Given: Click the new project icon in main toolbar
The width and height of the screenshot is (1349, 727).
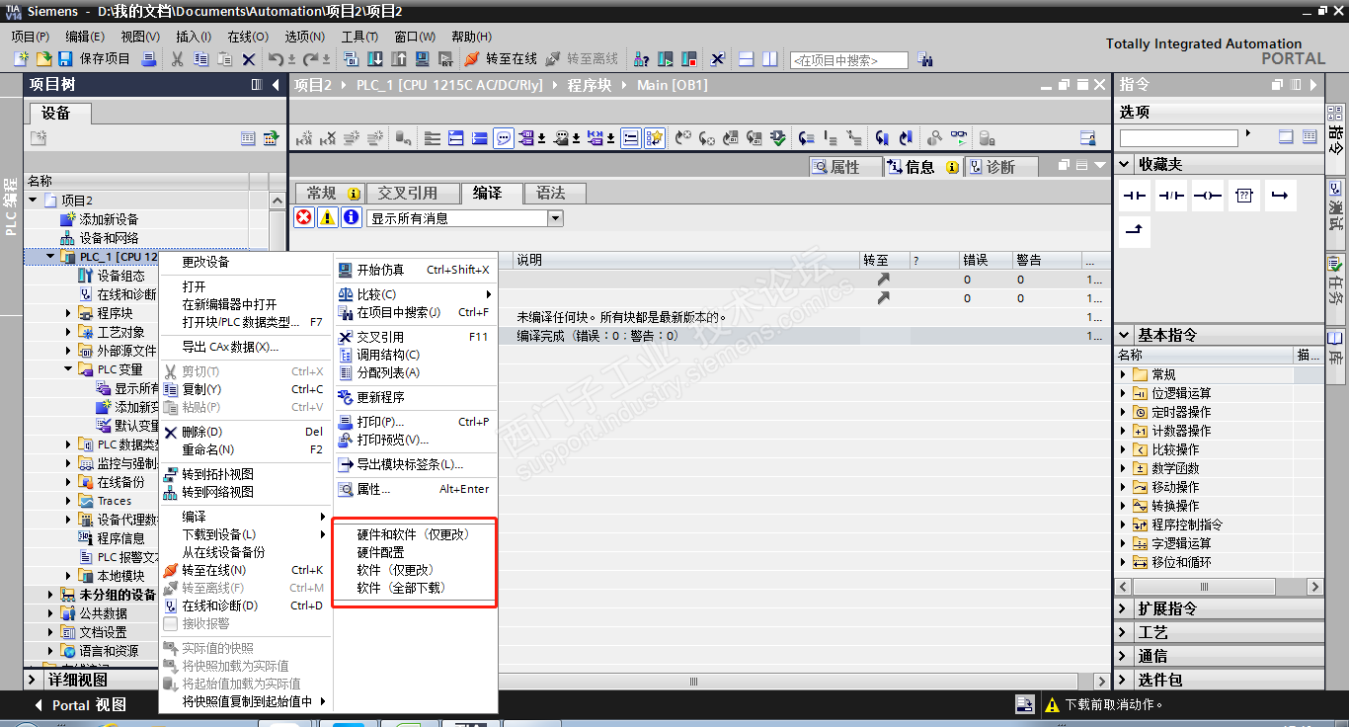Looking at the screenshot, I should click(21, 59).
